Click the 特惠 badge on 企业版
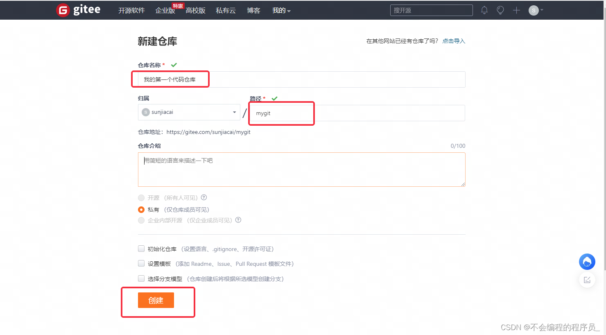Viewport: 606px width, 335px height. (178, 6)
